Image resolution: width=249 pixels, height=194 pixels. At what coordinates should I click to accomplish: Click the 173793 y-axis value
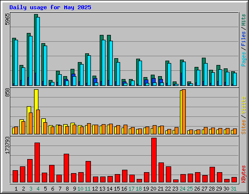tap(7, 145)
